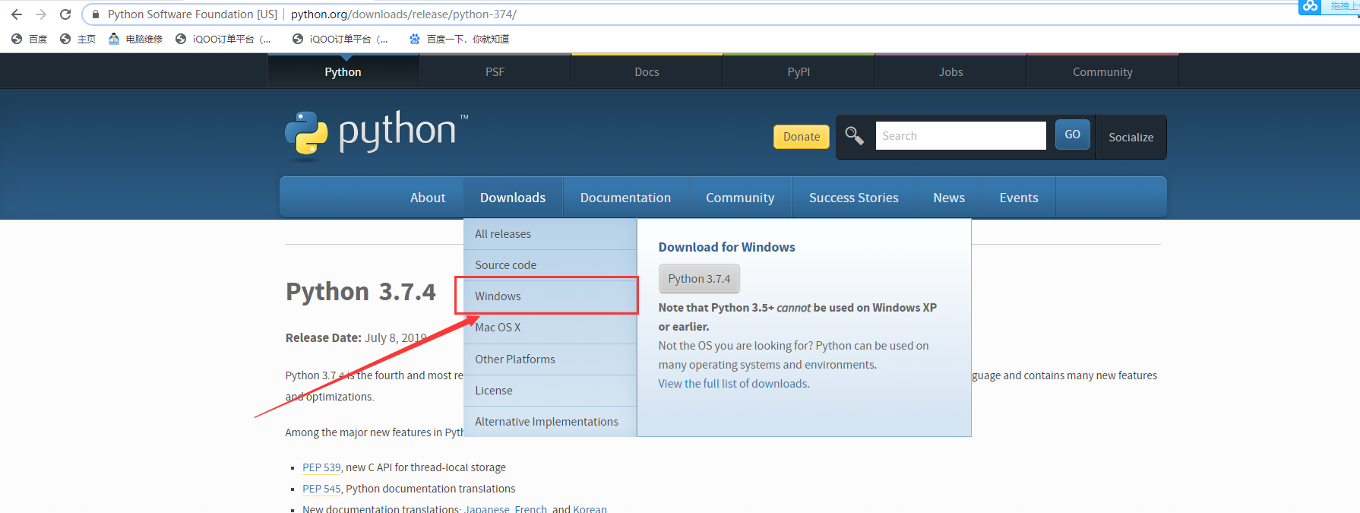Open the About navigation menu

428,198
